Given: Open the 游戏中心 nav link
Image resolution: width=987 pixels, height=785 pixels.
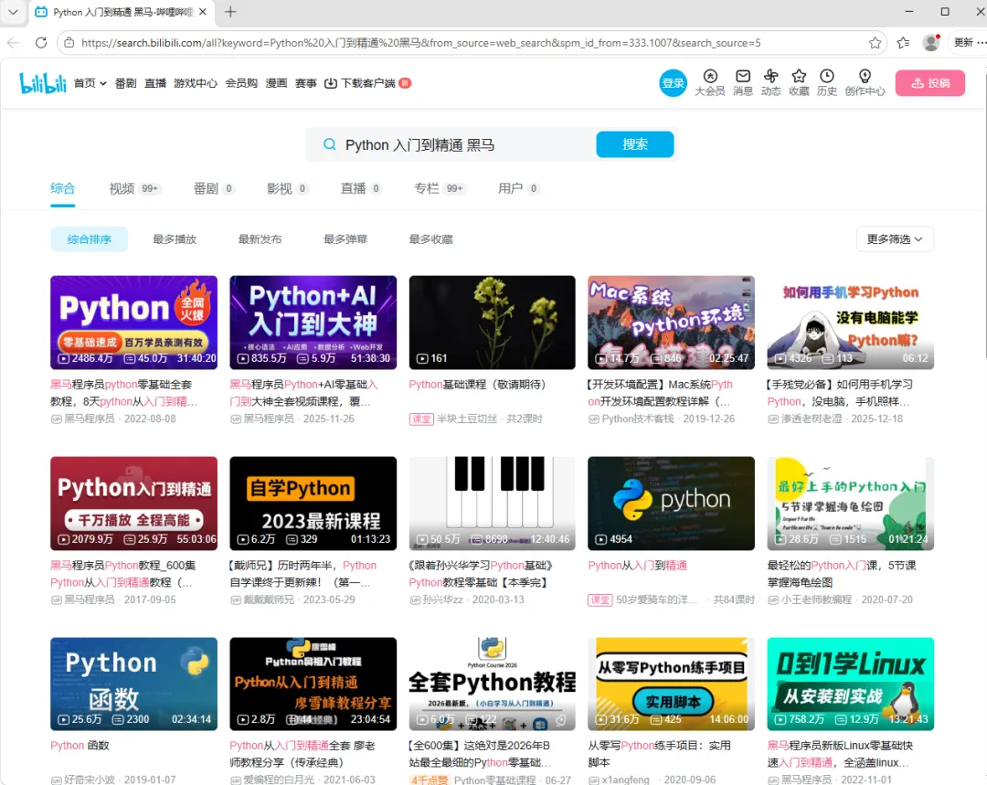Looking at the screenshot, I should coord(196,83).
